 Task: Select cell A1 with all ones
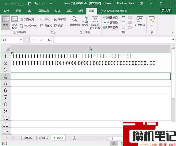pos(91,56)
